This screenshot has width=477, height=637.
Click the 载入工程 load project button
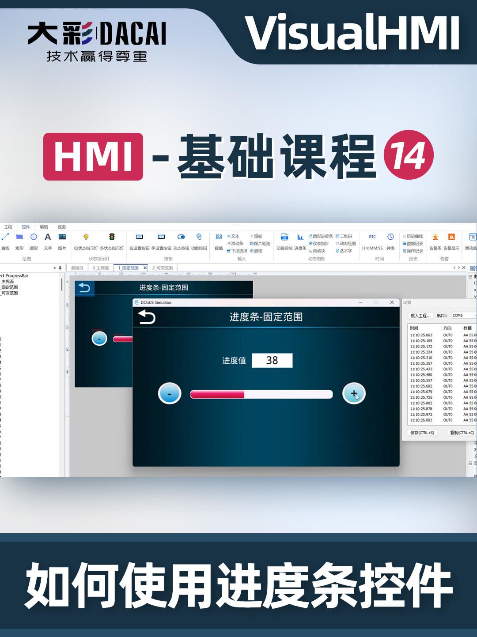click(x=420, y=315)
